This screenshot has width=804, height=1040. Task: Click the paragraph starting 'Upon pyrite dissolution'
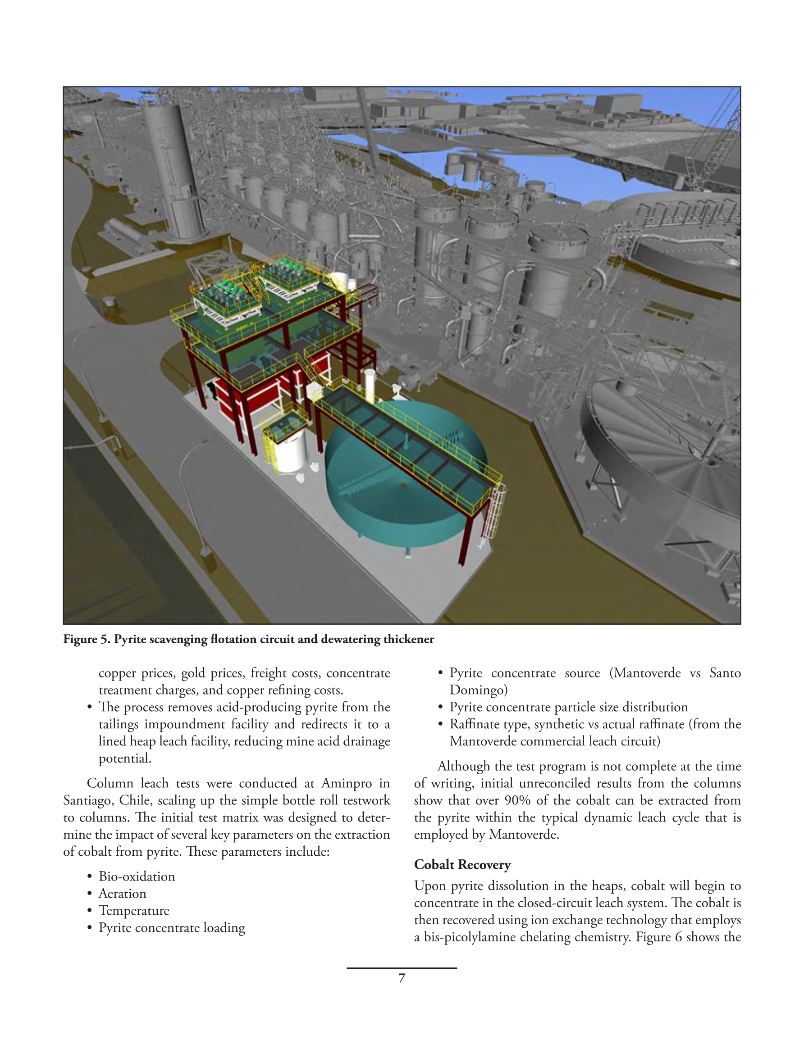coord(578,911)
